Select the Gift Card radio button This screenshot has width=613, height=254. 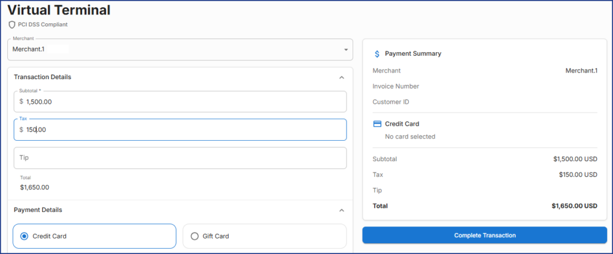click(x=194, y=236)
